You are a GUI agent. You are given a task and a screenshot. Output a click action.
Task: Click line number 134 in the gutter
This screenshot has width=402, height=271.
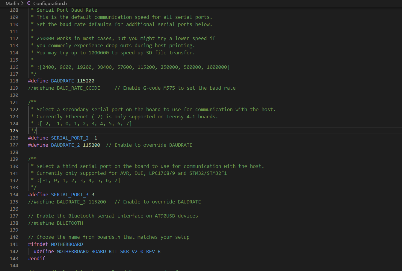[x=14, y=195]
